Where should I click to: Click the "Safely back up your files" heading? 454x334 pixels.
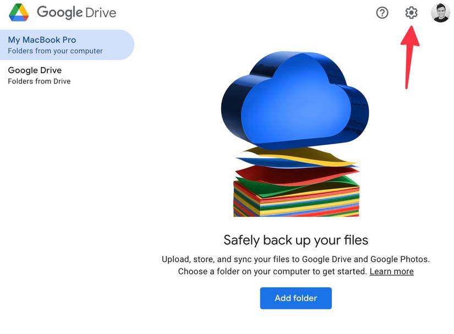(296, 240)
